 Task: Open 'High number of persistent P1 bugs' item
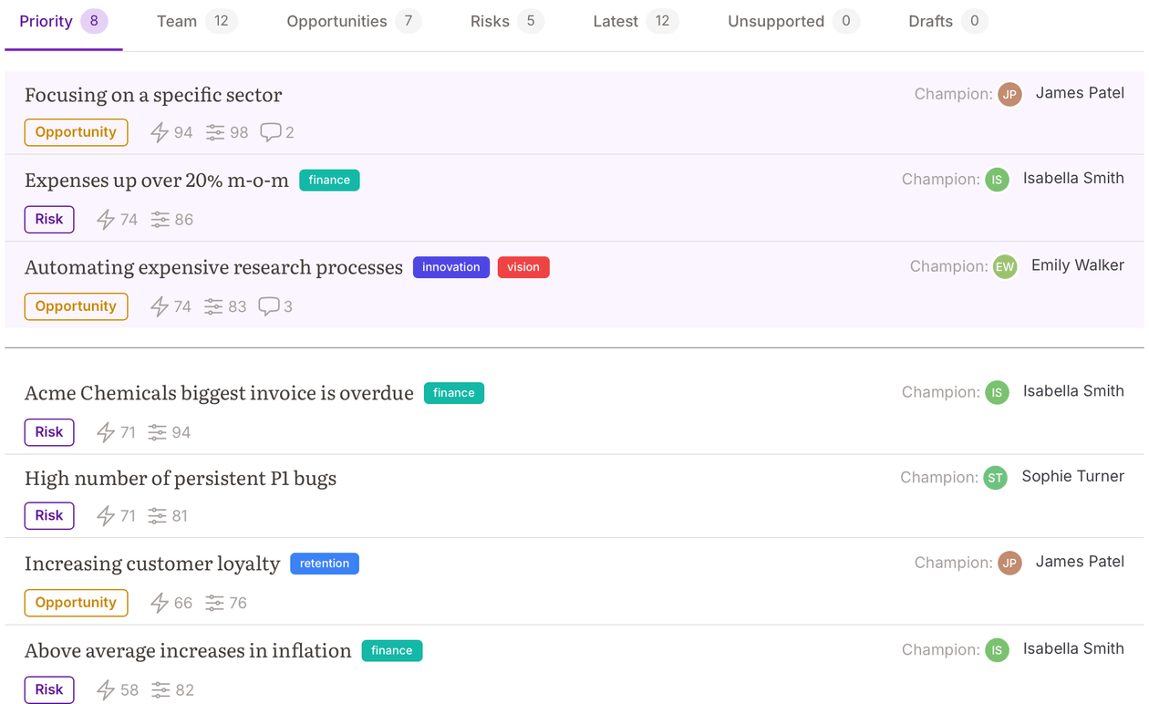click(181, 479)
